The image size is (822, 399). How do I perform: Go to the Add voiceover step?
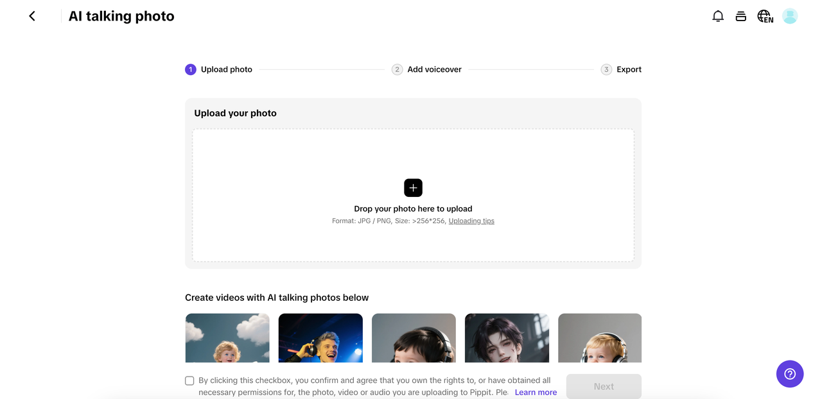434,69
